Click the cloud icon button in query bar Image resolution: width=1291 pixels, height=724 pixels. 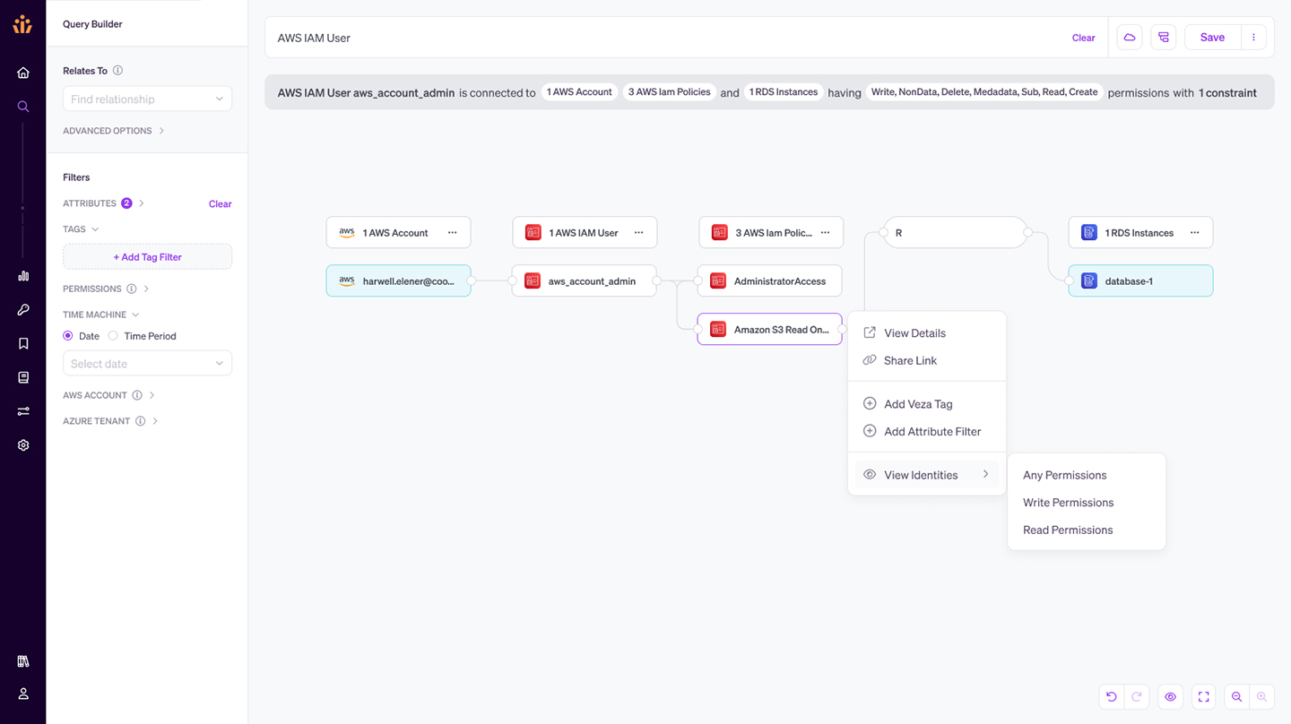pos(1130,38)
